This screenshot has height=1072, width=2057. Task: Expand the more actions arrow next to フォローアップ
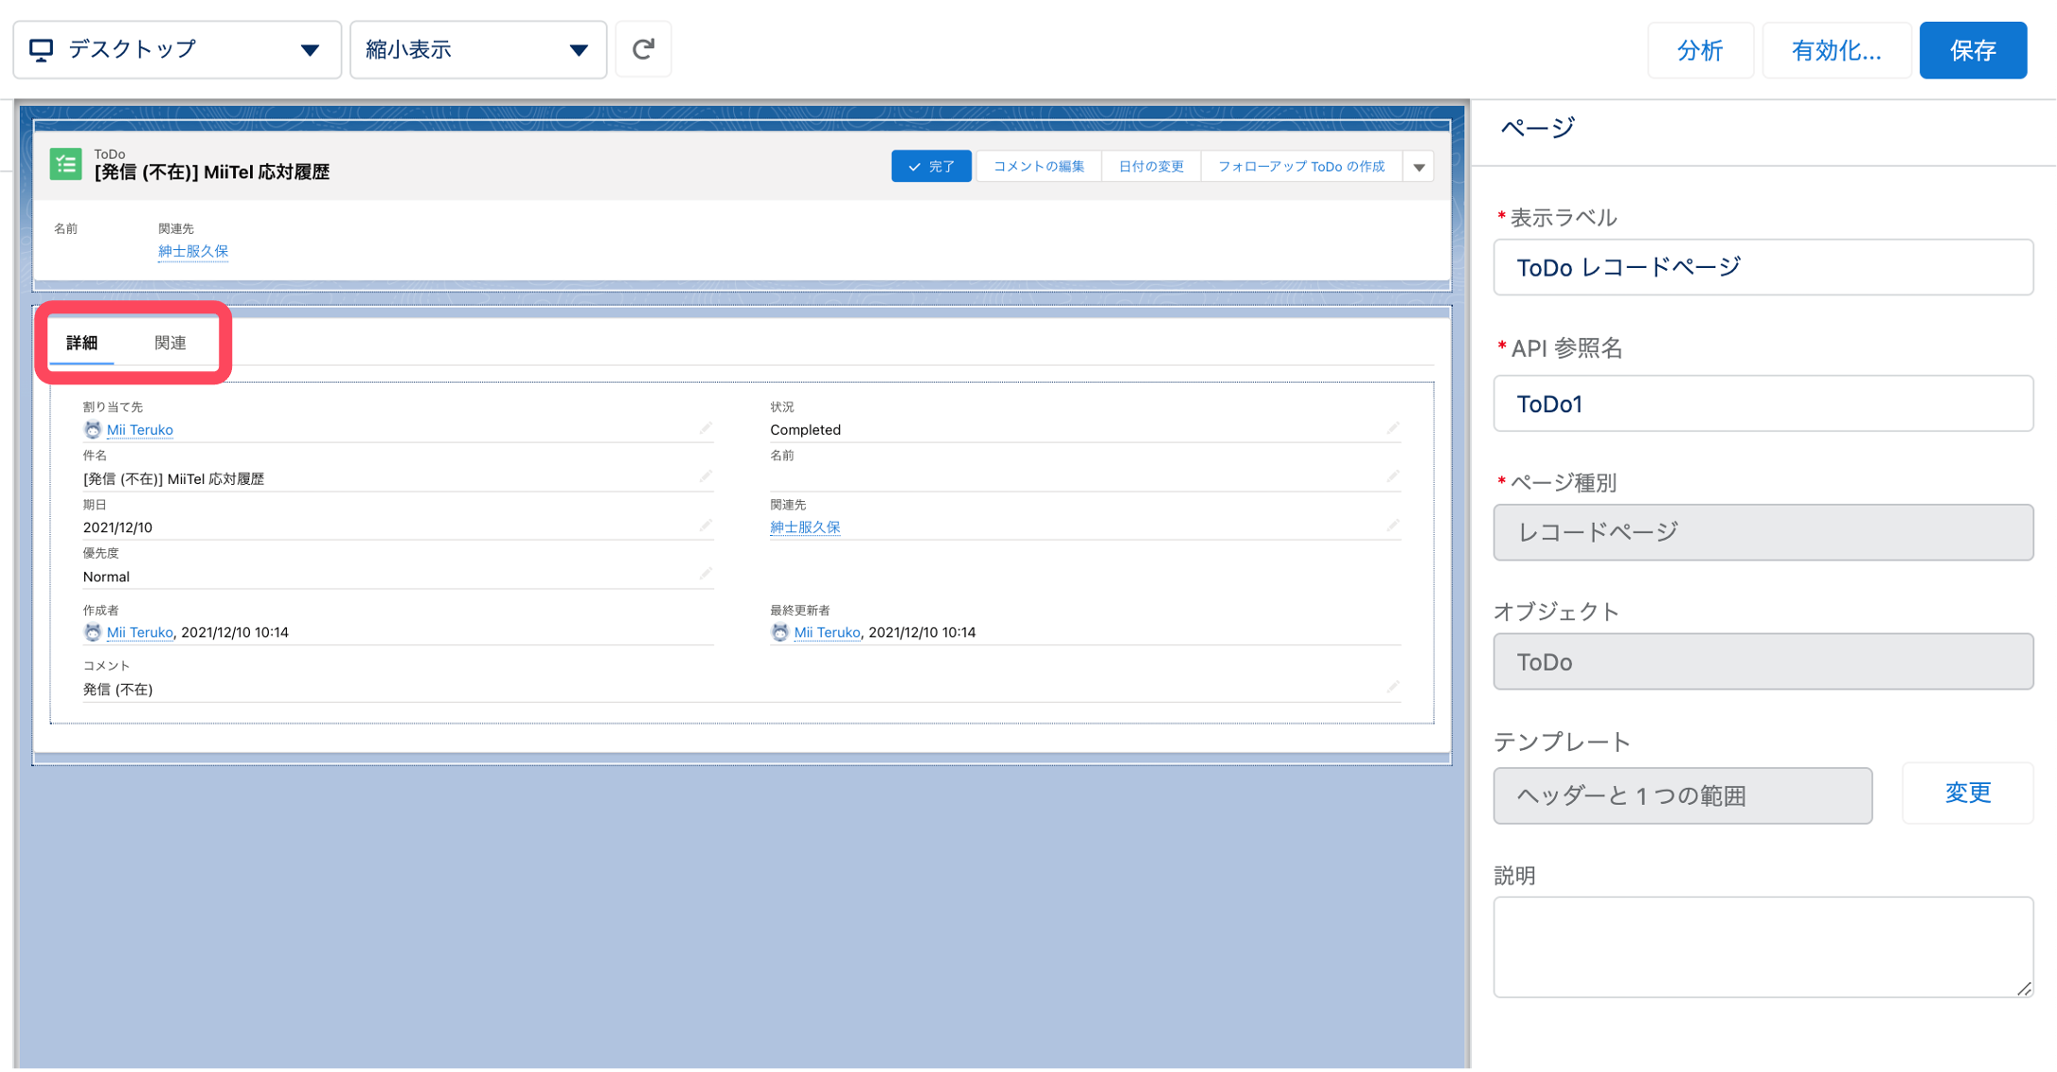tap(1418, 167)
